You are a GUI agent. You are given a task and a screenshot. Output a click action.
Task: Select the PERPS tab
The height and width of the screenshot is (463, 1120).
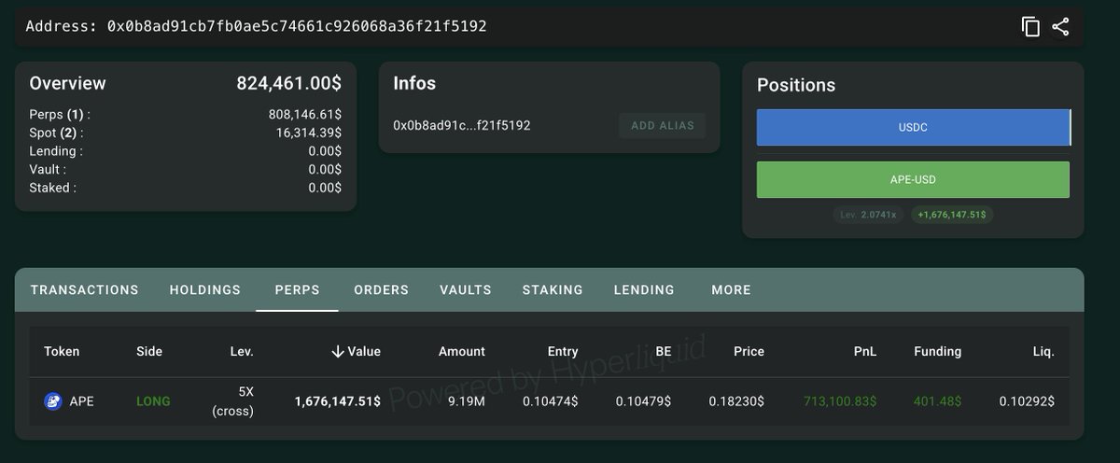point(297,289)
